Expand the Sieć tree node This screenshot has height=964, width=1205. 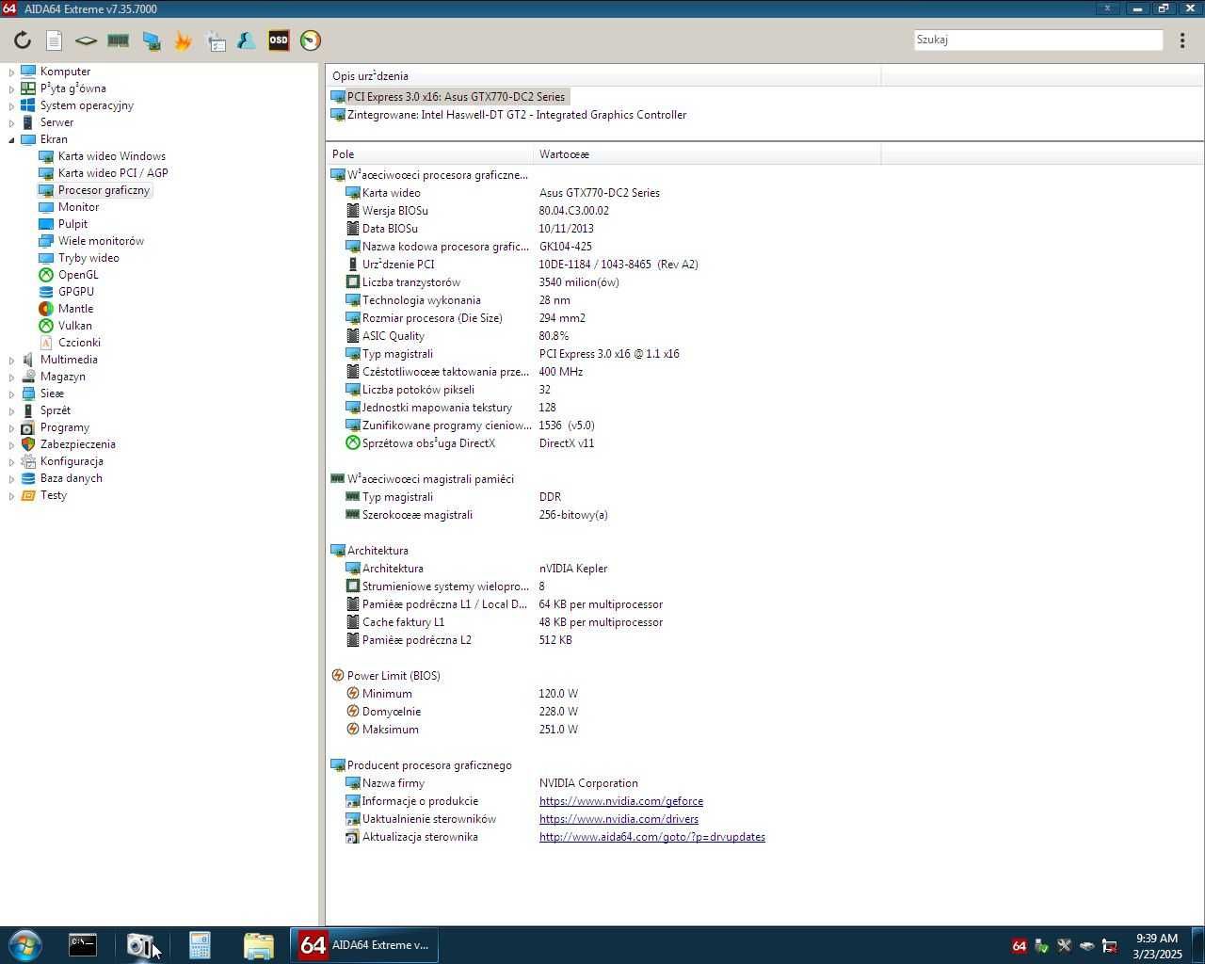pos(12,394)
